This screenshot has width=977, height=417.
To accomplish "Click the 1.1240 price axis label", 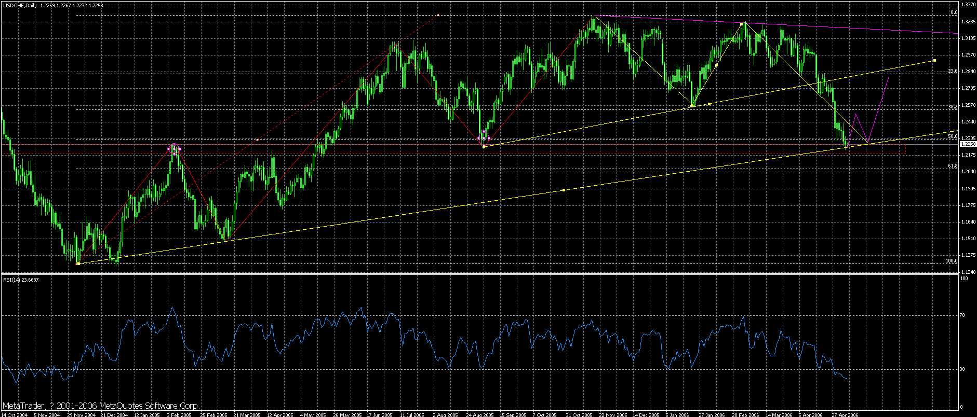I will coord(968,272).
